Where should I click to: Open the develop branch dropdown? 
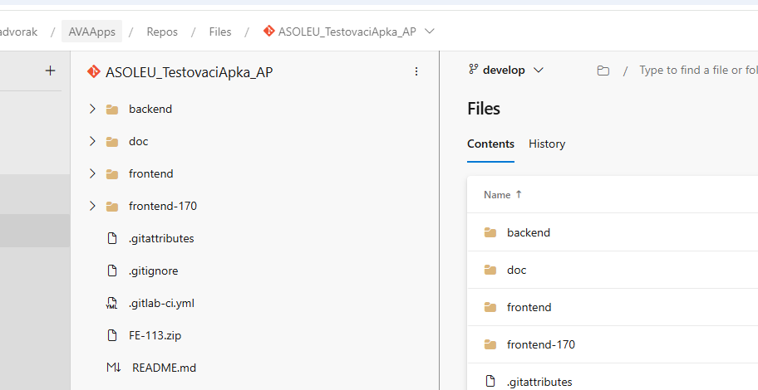(506, 70)
